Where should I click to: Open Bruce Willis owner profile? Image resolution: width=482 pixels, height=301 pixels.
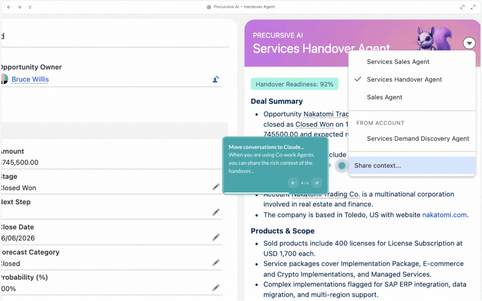coord(30,79)
